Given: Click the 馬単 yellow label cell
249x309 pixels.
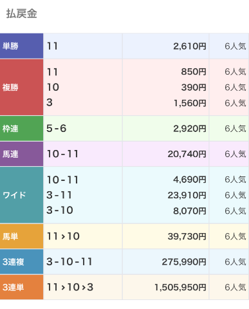Looking at the screenshot, I should (21, 236).
